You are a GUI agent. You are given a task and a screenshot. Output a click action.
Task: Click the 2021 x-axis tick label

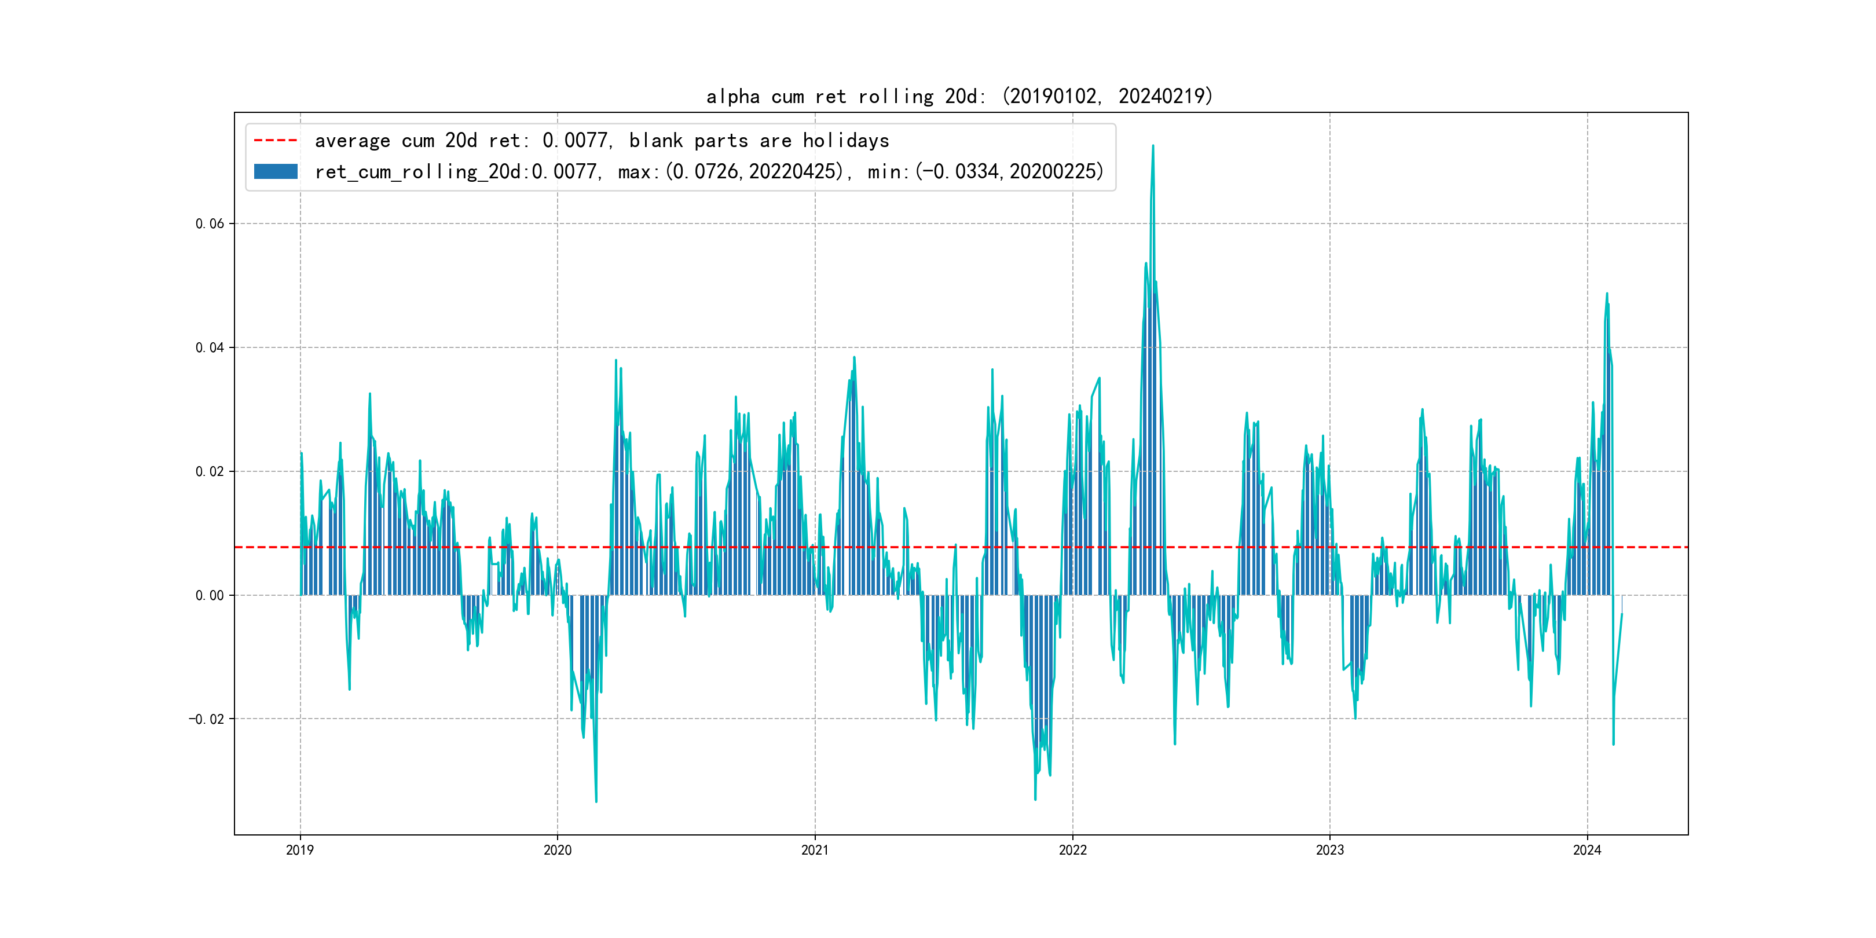point(815,850)
